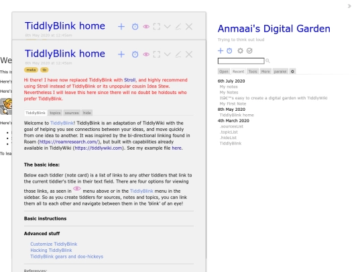This screenshot has height=272, width=362.
Task: Open '.hideList' in the recent list
Action: point(228,138)
